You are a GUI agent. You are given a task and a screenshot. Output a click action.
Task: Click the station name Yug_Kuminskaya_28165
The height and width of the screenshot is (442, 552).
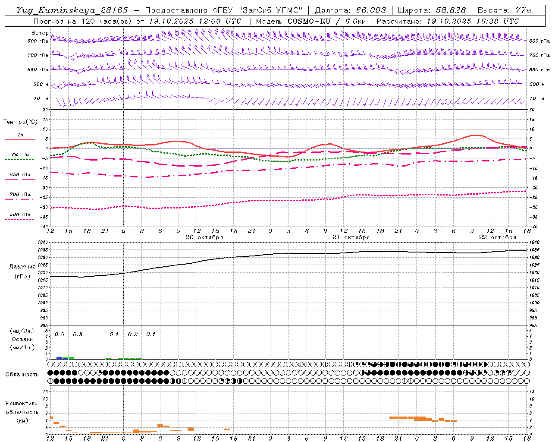pyautogui.click(x=72, y=10)
